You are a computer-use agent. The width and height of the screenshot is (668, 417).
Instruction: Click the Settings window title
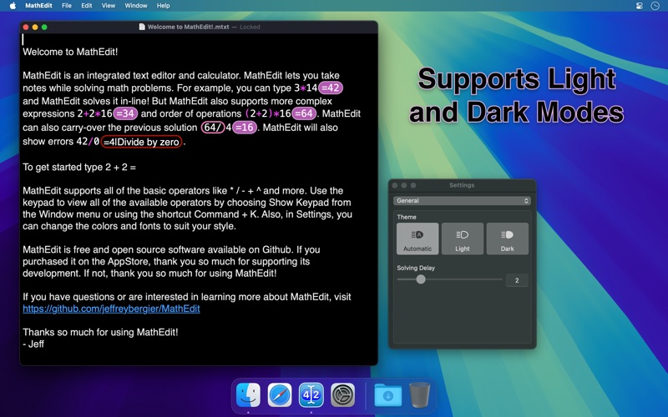coord(462,185)
